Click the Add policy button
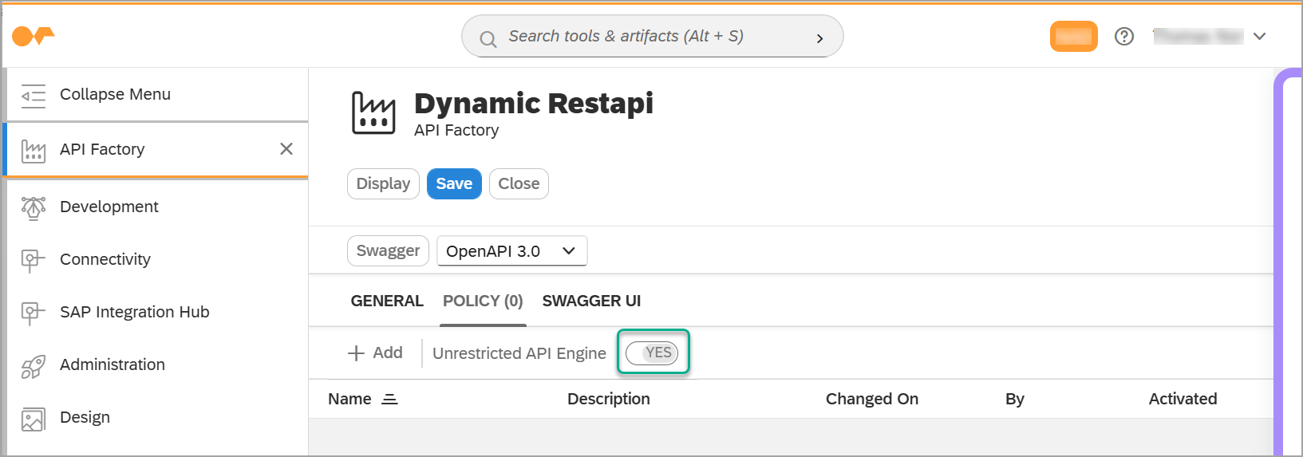Viewport: 1303px width, 457px height. tap(375, 353)
